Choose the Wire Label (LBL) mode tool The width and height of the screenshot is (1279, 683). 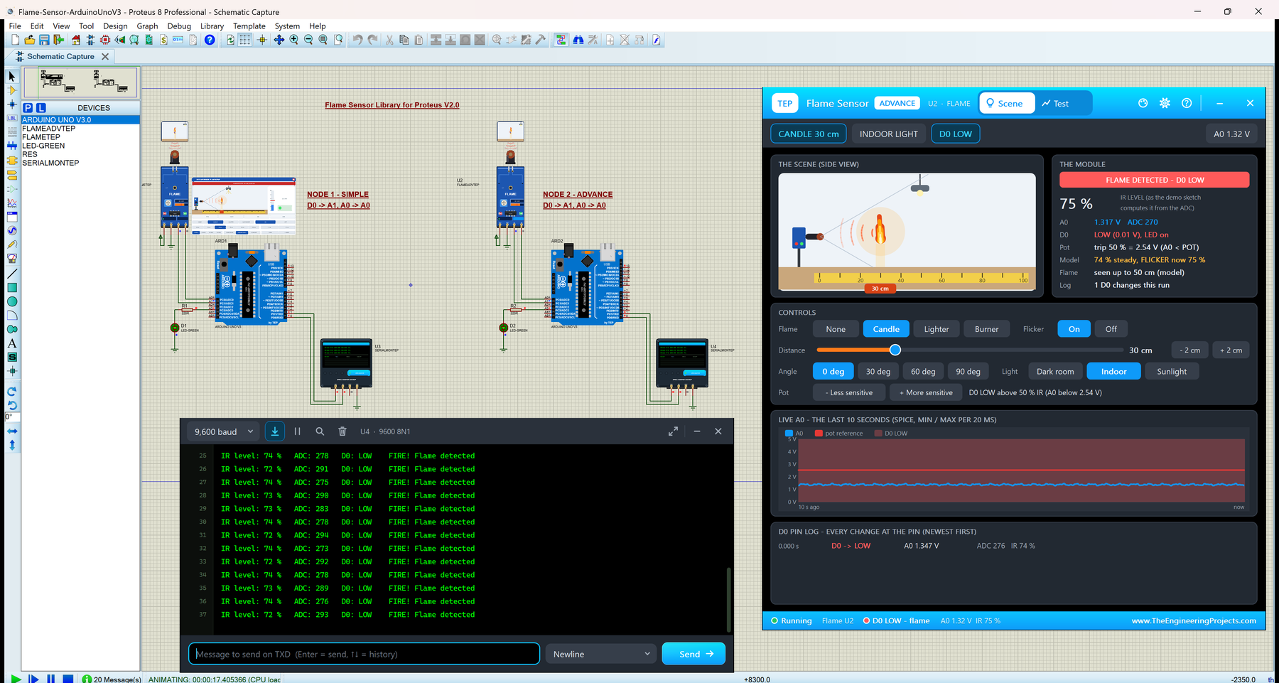coord(12,118)
